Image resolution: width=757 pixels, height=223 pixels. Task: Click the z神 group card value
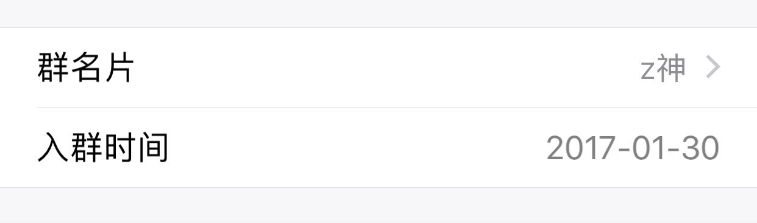click(663, 68)
